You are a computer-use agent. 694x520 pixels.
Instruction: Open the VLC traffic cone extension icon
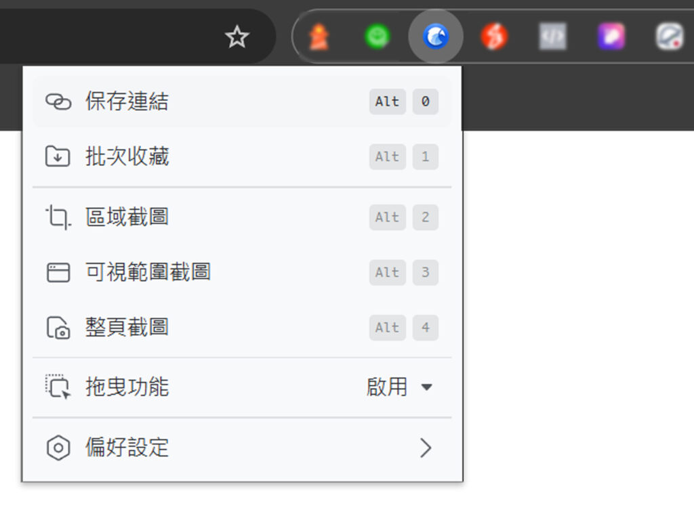[x=319, y=37]
